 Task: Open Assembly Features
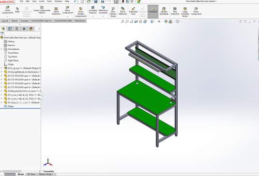pos(93,10)
